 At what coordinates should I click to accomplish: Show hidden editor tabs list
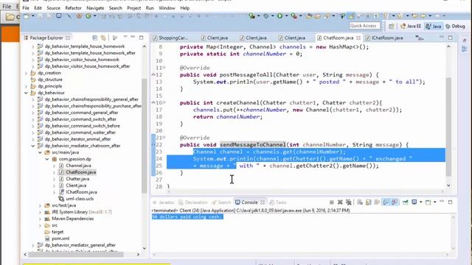[420, 38]
